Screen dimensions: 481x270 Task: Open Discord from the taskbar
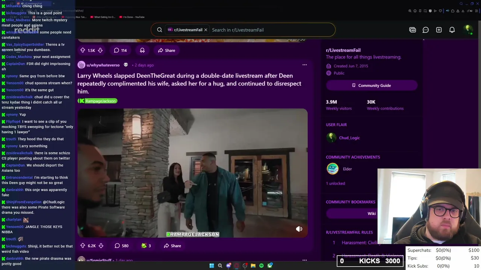(x=228, y=266)
